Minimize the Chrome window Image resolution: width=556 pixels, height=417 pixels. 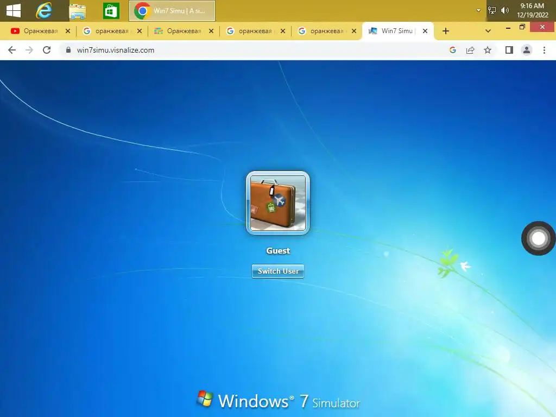click(x=508, y=27)
